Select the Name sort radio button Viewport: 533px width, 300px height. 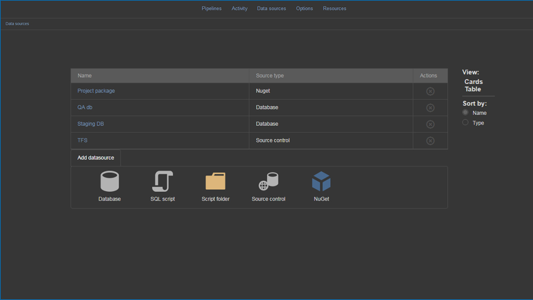[465, 112]
